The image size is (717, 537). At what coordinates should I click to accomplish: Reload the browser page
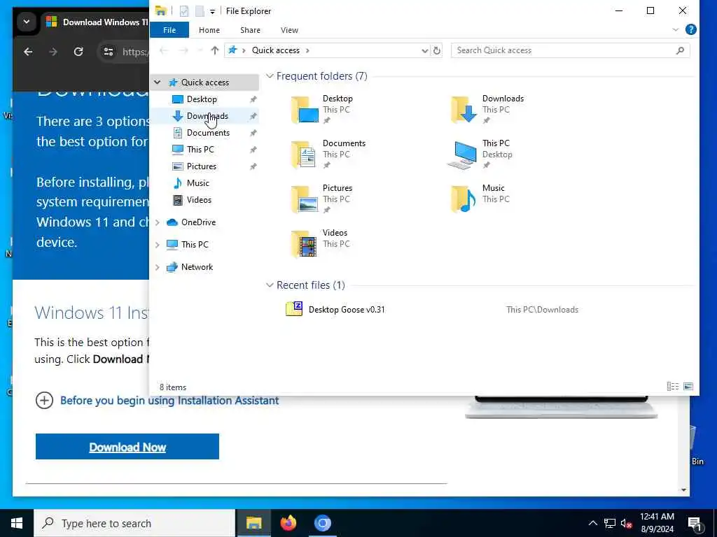pos(78,52)
